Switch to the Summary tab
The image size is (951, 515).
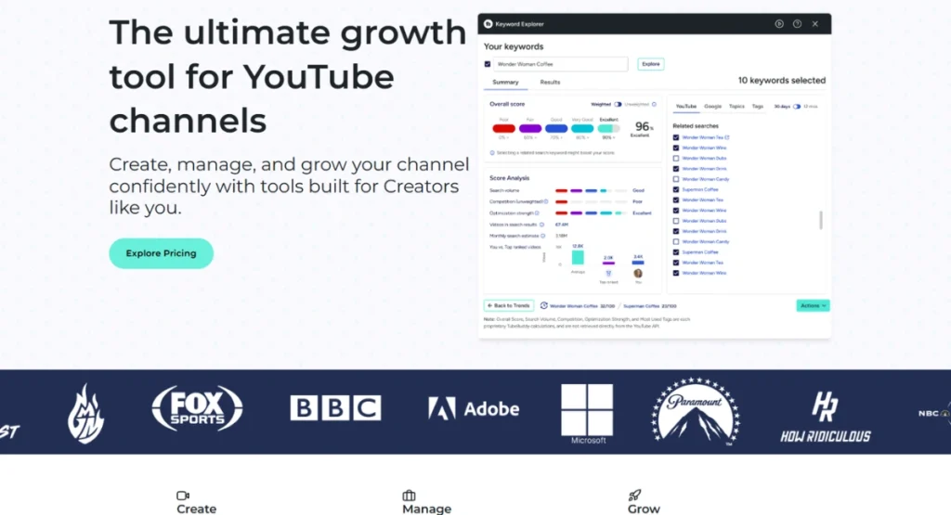coord(505,83)
